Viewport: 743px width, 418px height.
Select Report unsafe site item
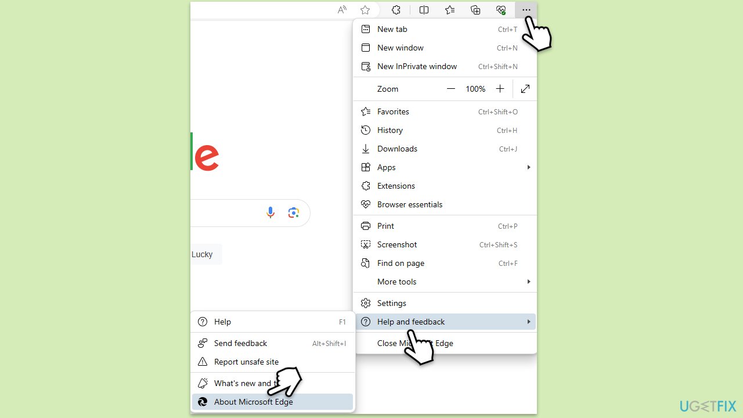click(x=272, y=362)
